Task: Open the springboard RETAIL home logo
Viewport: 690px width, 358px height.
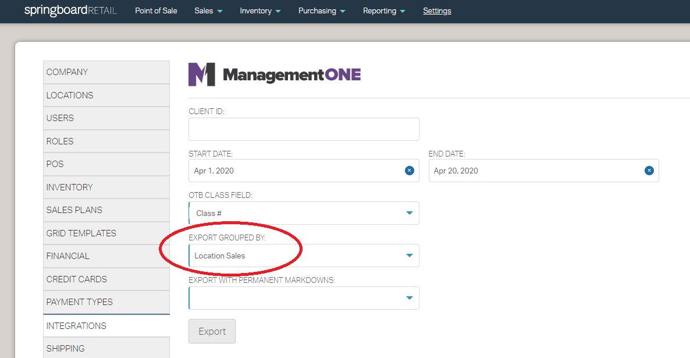Action: click(x=70, y=10)
